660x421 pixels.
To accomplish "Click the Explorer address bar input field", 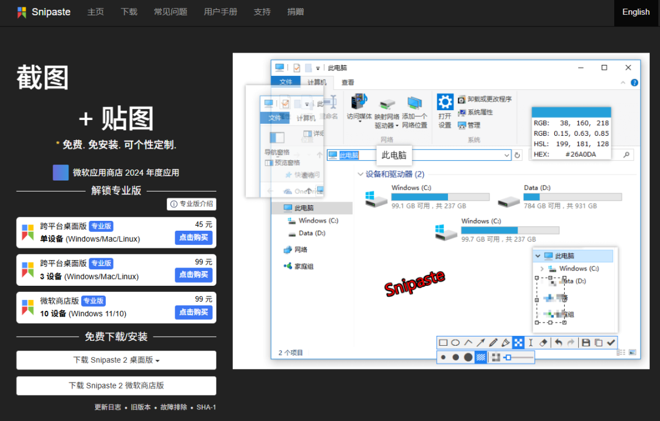I will click(x=419, y=155).
